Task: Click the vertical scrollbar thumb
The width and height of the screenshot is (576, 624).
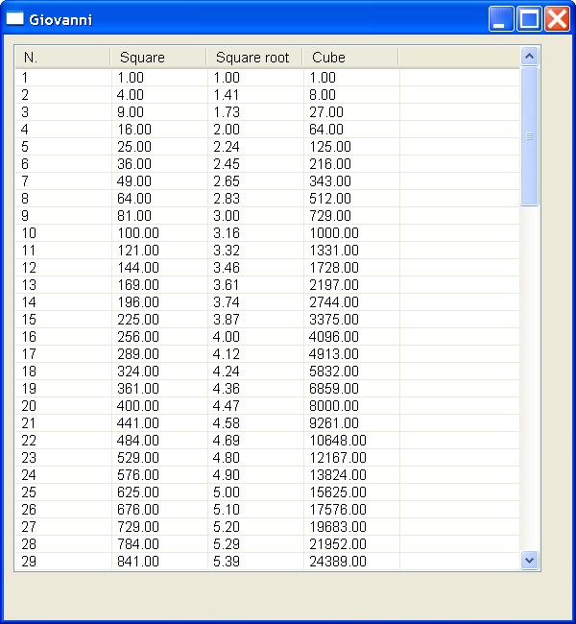Action: click(x=529, y=136)
